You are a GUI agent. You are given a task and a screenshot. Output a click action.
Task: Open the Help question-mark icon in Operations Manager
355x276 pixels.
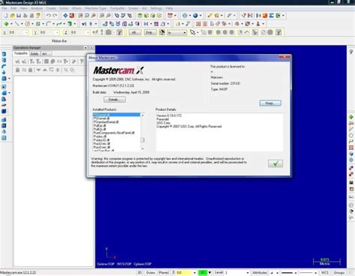82,61
